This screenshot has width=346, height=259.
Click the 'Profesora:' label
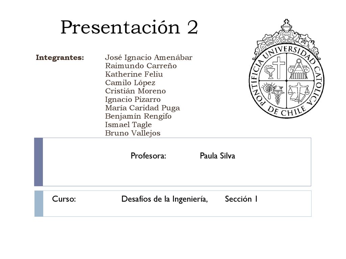148,156
